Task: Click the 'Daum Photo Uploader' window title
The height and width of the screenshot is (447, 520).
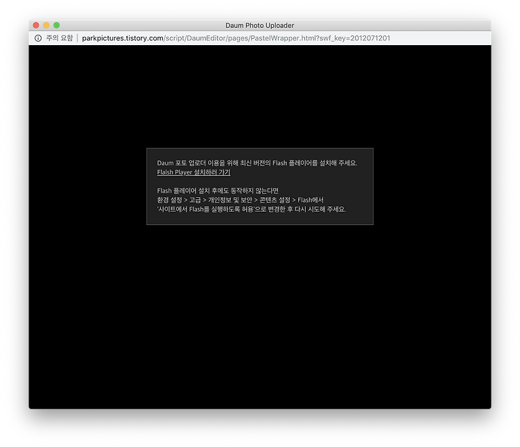Action: tap(260, 26)
